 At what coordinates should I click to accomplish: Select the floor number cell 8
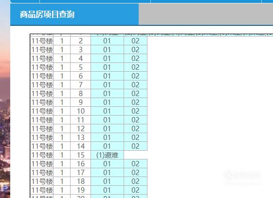coord(81,94)
